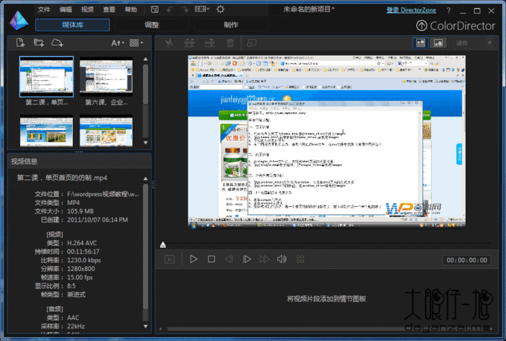Open the thumbnail grid view dropdown
Viewport: 506px width, 341px height.
[x=136, y=43]
